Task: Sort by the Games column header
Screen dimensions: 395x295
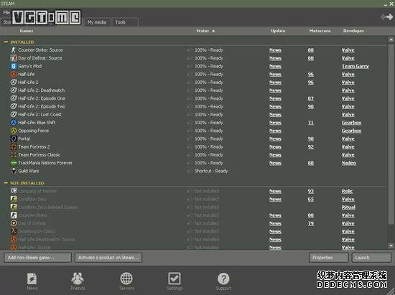Action: pos(26,31)
